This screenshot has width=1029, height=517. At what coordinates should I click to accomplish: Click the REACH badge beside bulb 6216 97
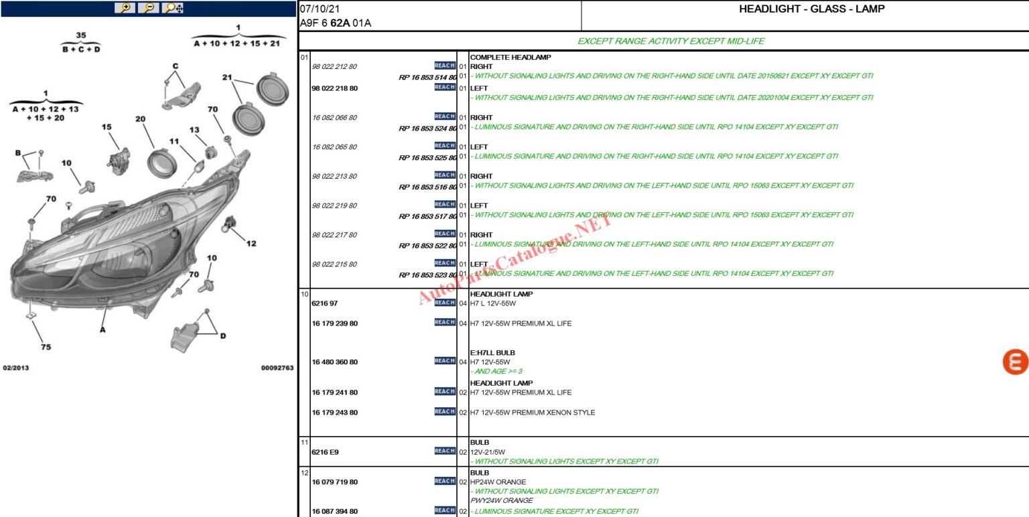[443, 302]
